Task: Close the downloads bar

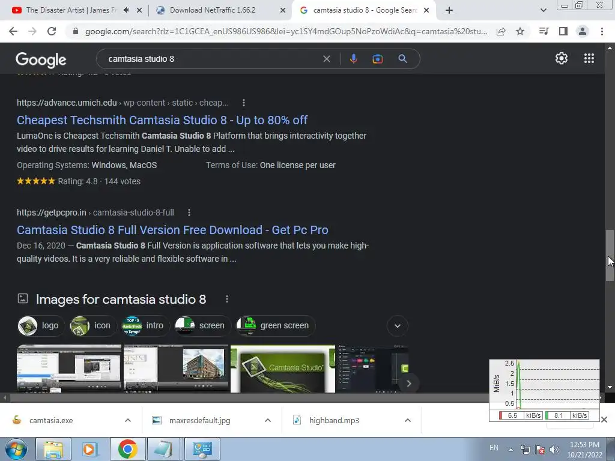Action: pos(604,420)
